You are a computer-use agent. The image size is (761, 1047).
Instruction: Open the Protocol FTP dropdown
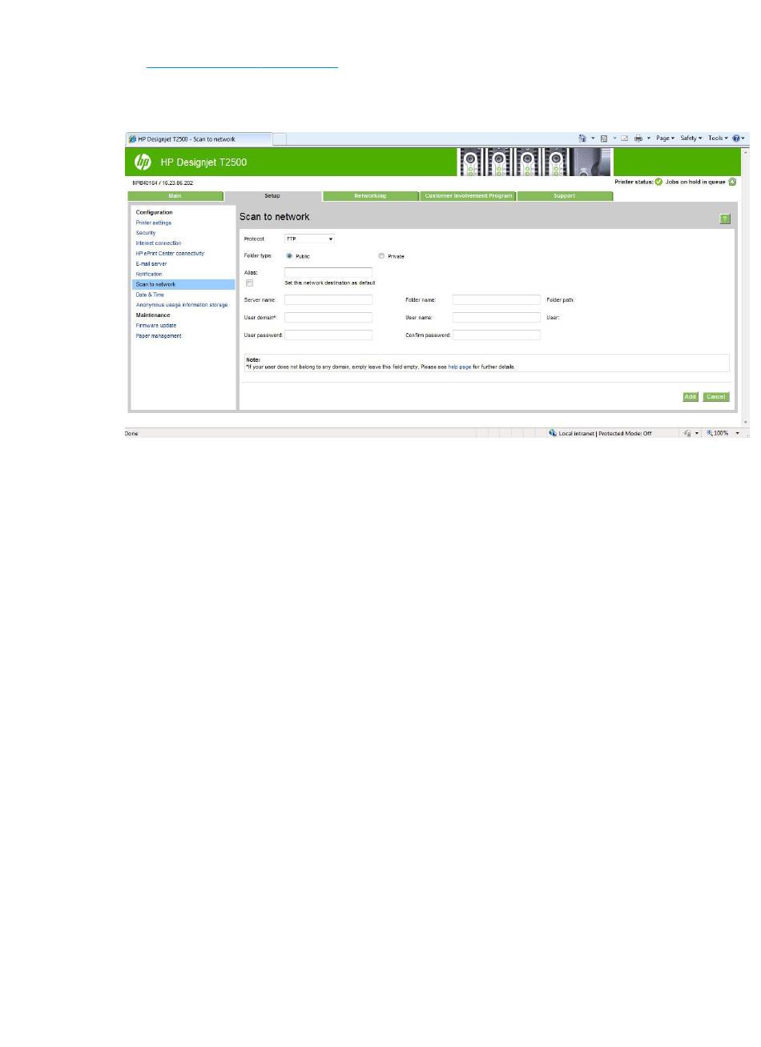309,239
